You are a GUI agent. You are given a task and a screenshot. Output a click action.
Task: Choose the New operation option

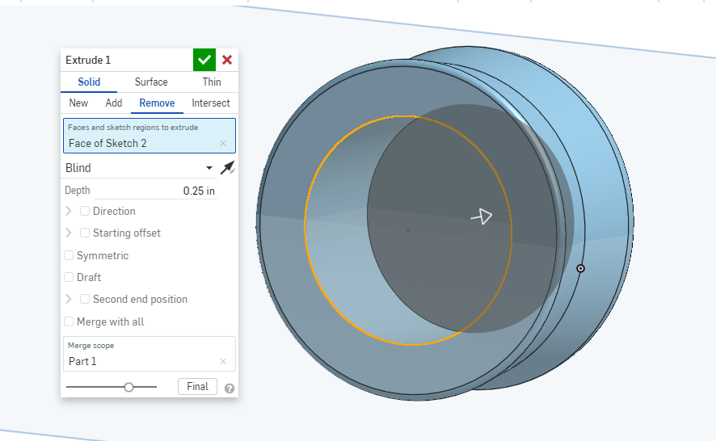pos(78,103)
